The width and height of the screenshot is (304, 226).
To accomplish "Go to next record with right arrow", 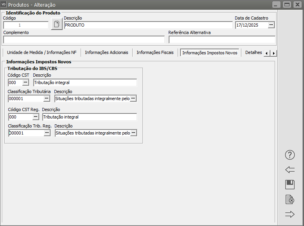I will [x=290, y=214].
